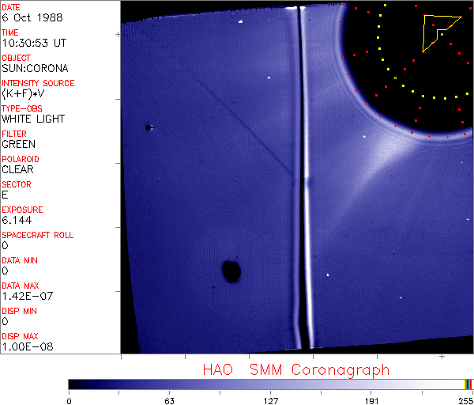Click the GREEN filter value
This screenshot has height=405, width=474.
tap(19, 144)
